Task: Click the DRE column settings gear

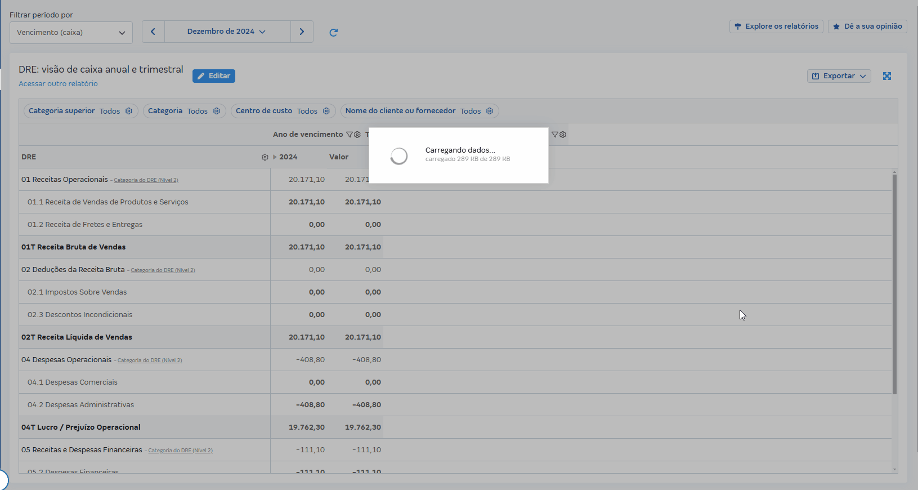Action: [265, 157]
